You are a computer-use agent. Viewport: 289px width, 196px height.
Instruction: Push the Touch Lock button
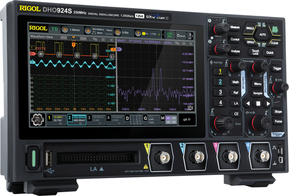click(255, 52)
